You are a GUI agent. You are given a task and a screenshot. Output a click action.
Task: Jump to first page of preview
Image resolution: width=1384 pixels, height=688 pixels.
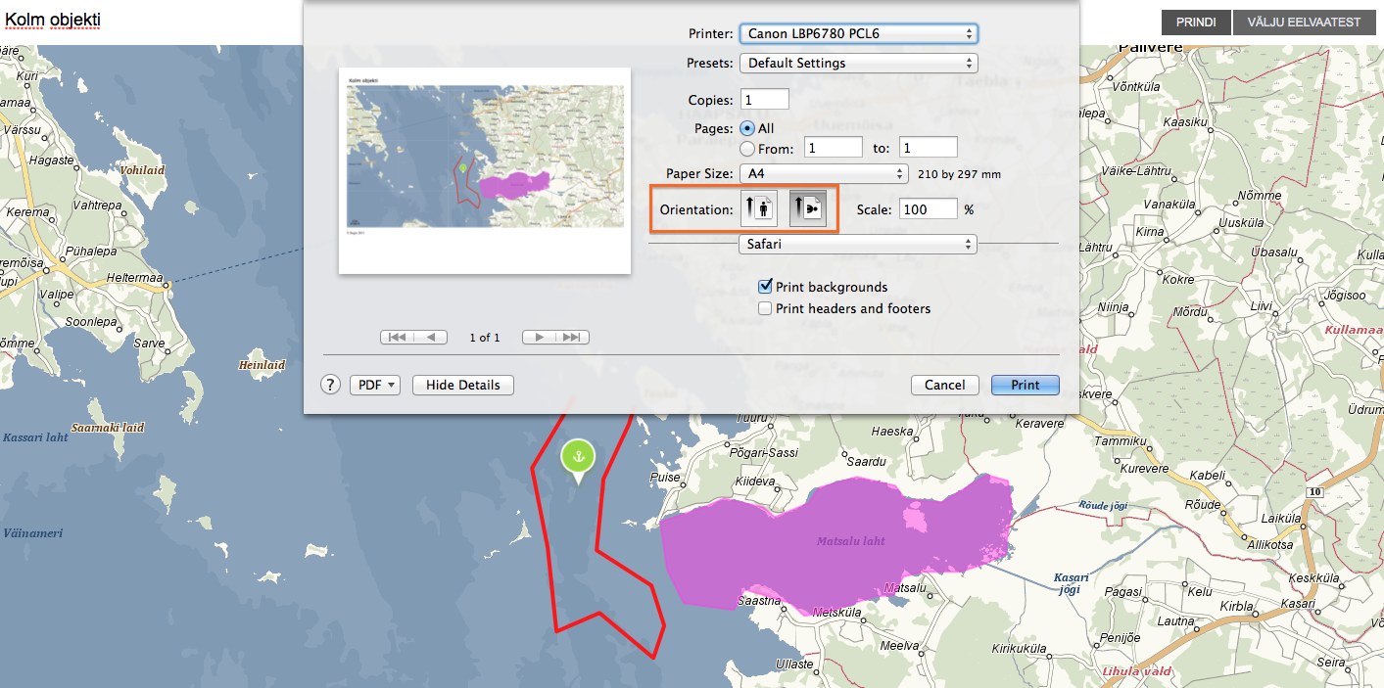pyautogui.click(x=397, y=338)
